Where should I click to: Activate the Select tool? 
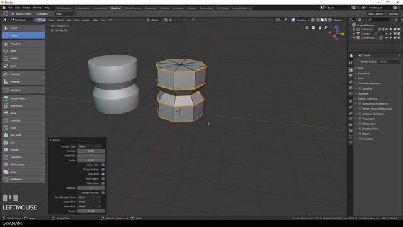[23, 28]
